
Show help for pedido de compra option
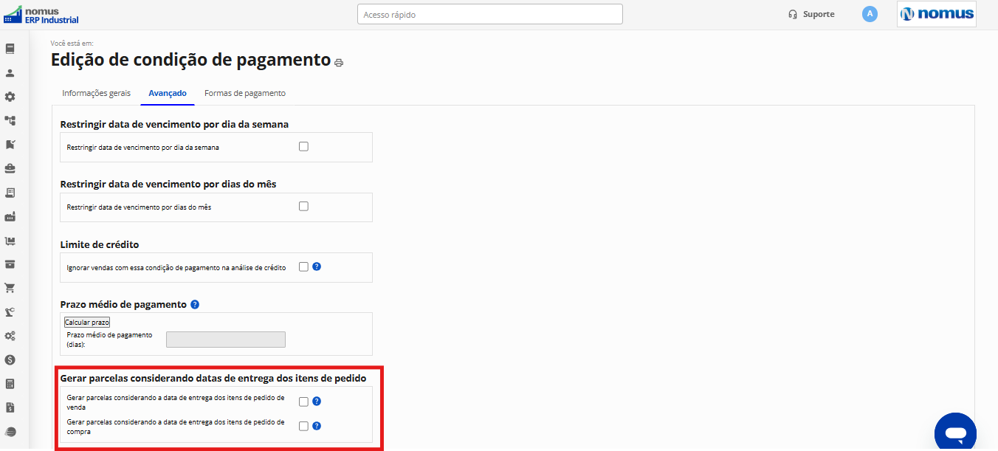[317, 426]
